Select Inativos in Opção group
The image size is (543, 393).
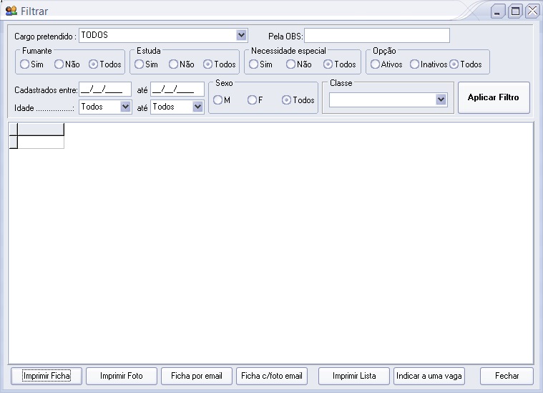415,64
